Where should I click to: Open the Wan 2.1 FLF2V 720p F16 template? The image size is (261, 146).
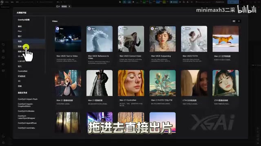(162, 83)
